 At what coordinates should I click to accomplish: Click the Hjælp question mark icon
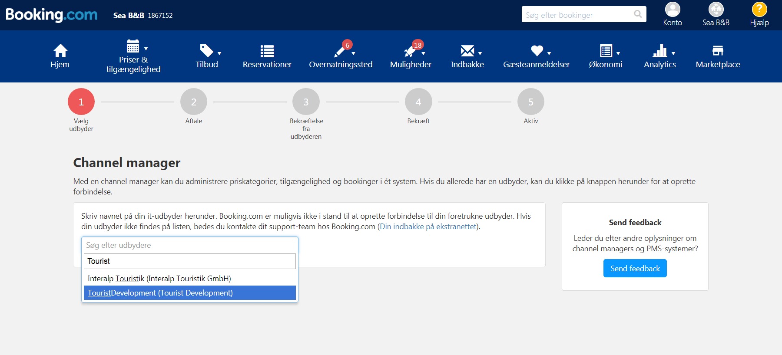(759, 10)
